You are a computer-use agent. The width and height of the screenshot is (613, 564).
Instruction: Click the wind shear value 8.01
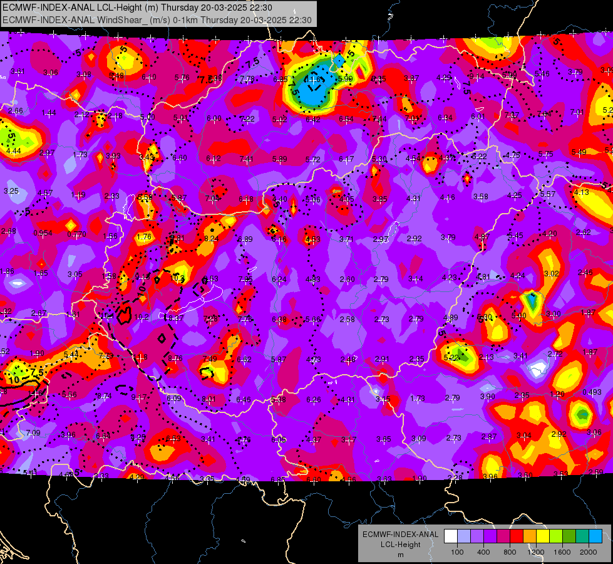point(209,399)
